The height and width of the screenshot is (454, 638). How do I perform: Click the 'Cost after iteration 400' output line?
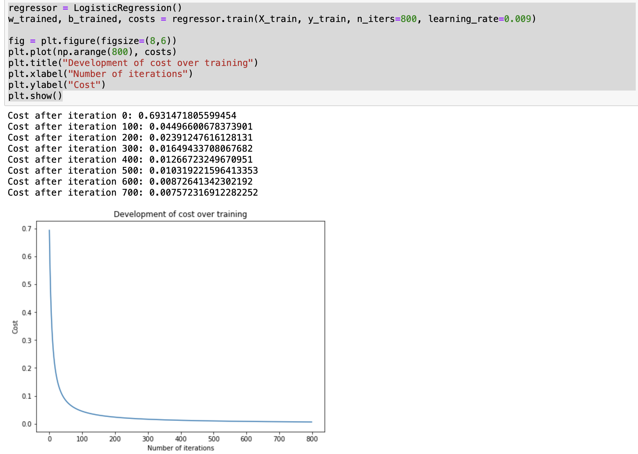point(130,160)
